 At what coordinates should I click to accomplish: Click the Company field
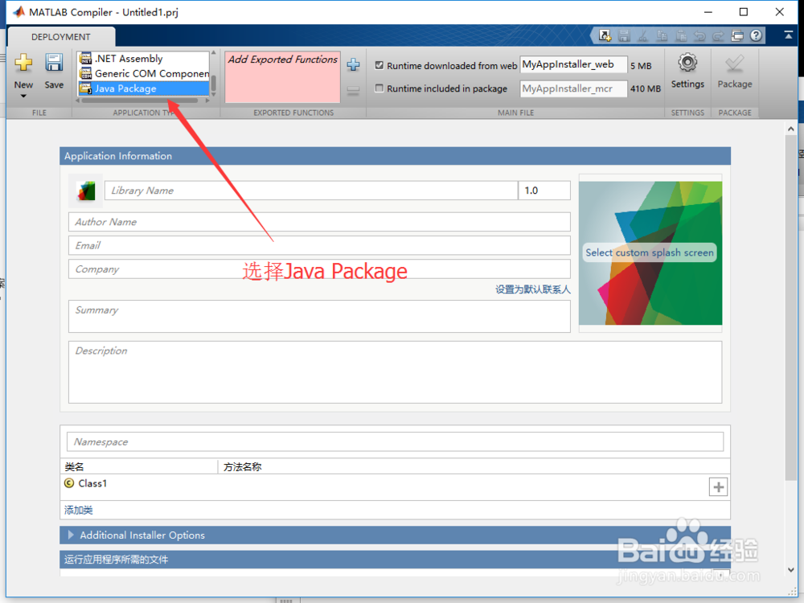(x=319, y=269)
